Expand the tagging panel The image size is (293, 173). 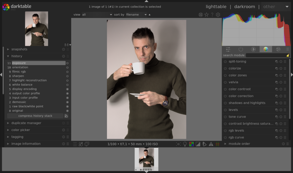pyautogui.click(x=17, y=136)
